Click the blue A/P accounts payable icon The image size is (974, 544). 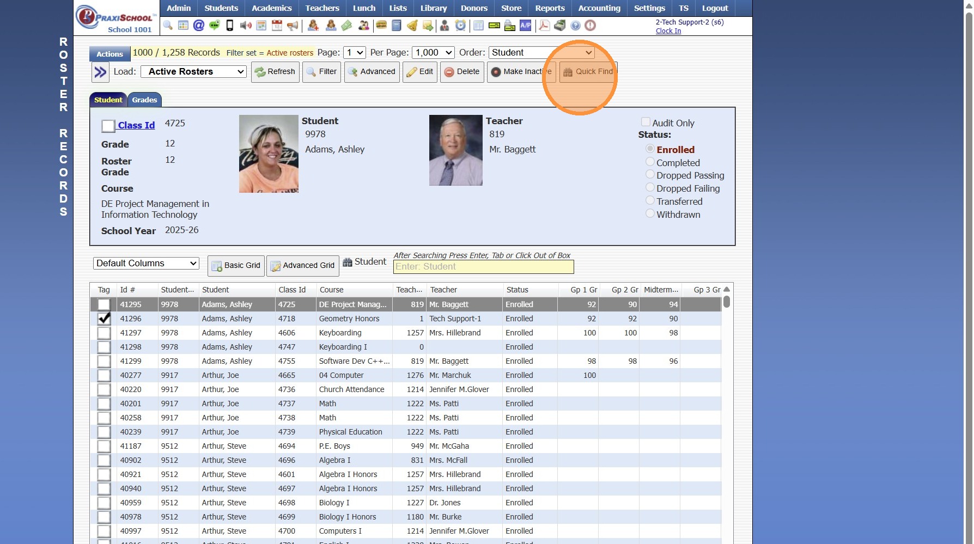526,26
